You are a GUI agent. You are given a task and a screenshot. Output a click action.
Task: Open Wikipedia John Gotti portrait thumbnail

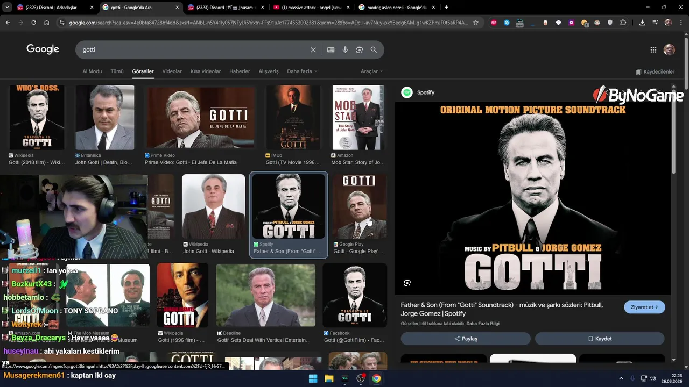pyautogui.click(x=213, y=206)
